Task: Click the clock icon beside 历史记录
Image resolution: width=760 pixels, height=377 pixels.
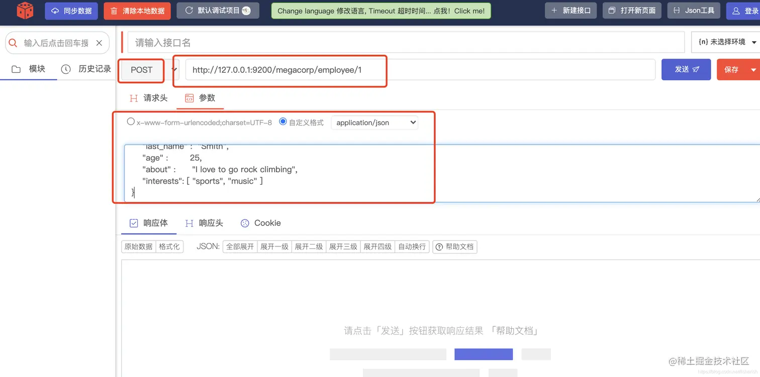Action: click(x=66, y=69)
